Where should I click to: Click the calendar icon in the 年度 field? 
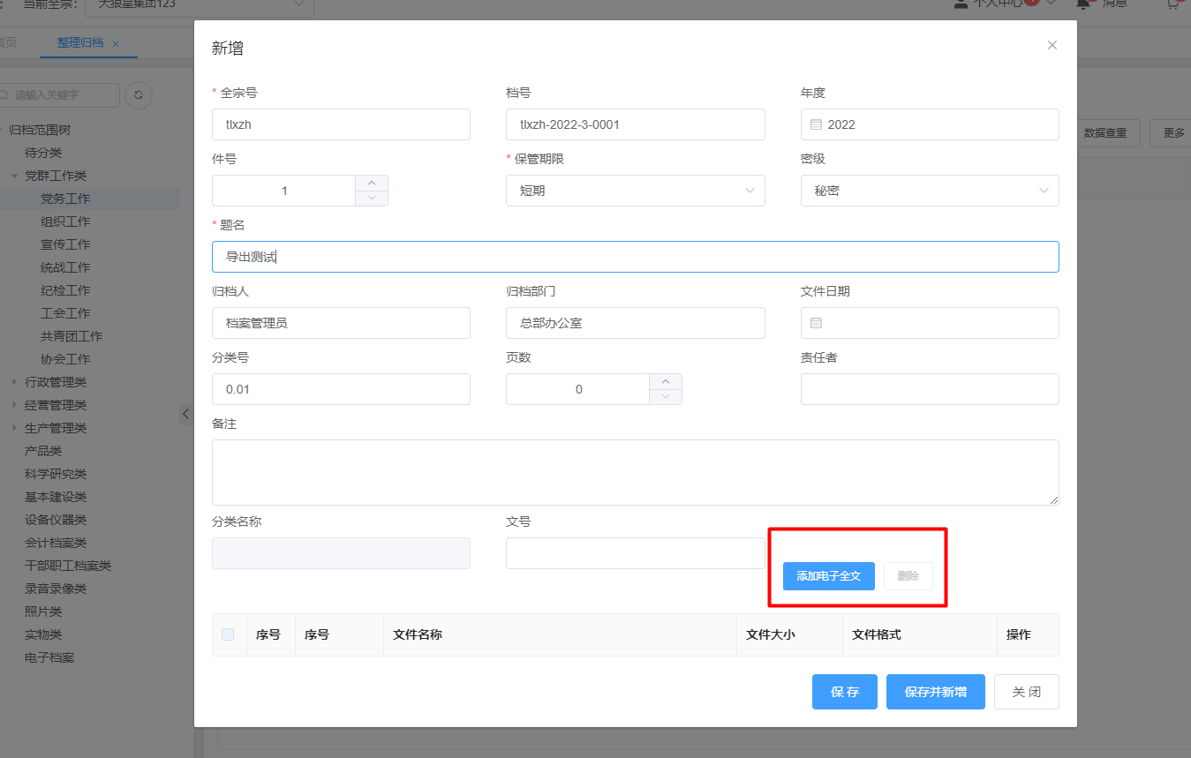tap(816, 124)
